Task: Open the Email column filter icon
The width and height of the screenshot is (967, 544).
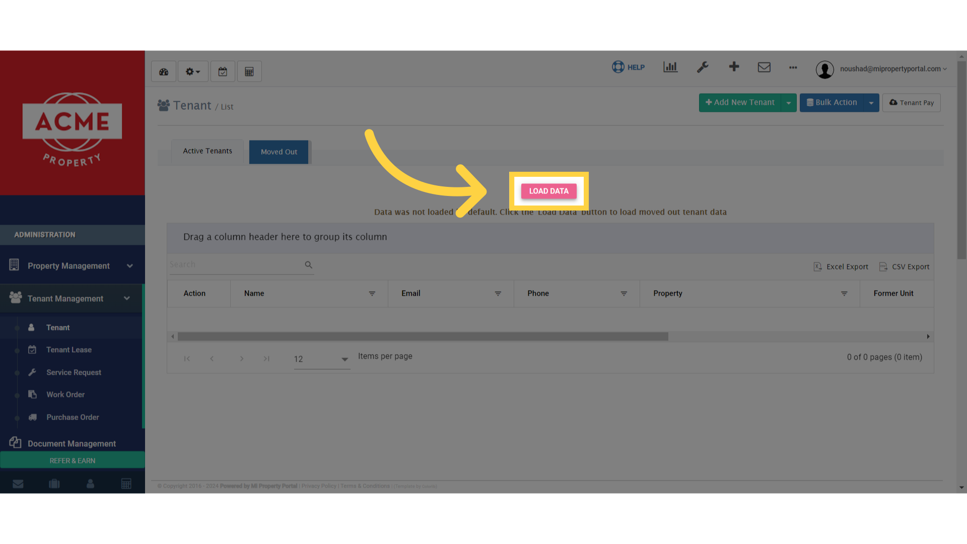Action: pyautogui.click(x=498, y=294)
